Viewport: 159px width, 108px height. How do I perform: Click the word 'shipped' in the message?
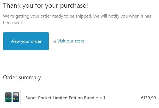[84, 16]
